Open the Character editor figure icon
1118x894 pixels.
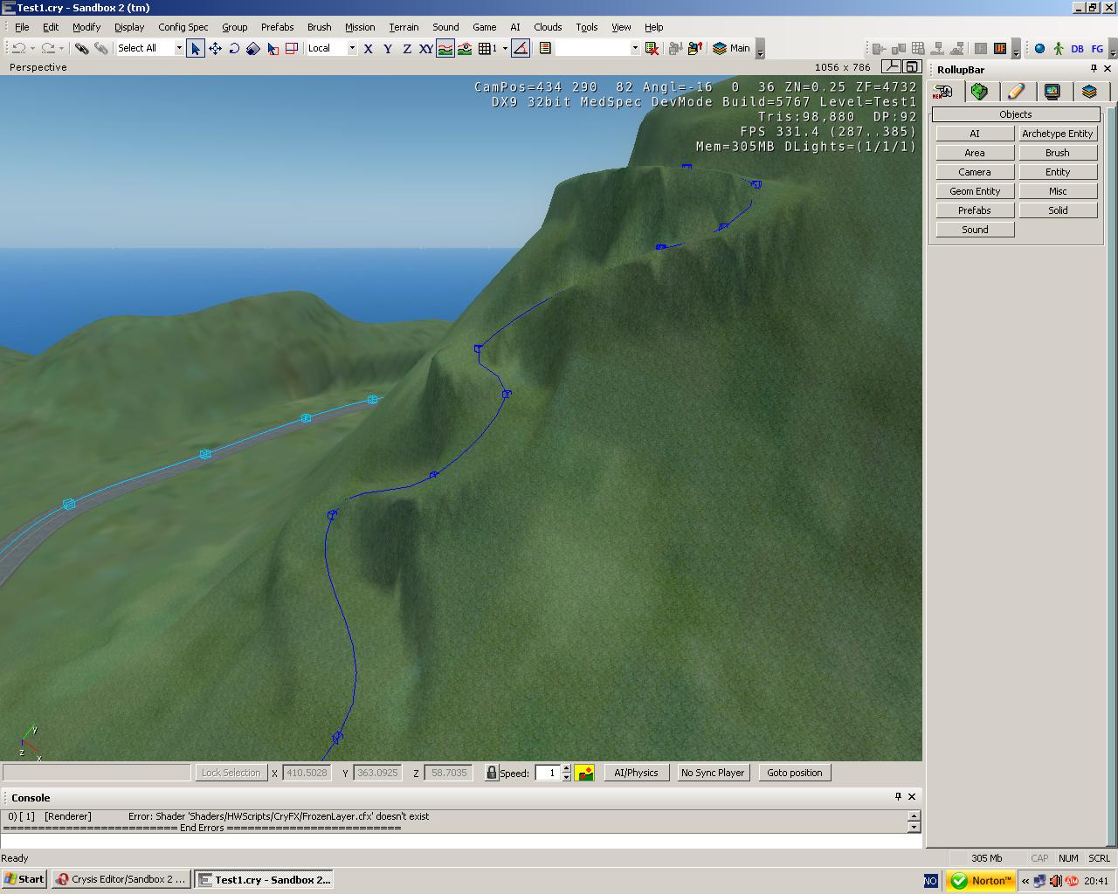(1059, 49)
